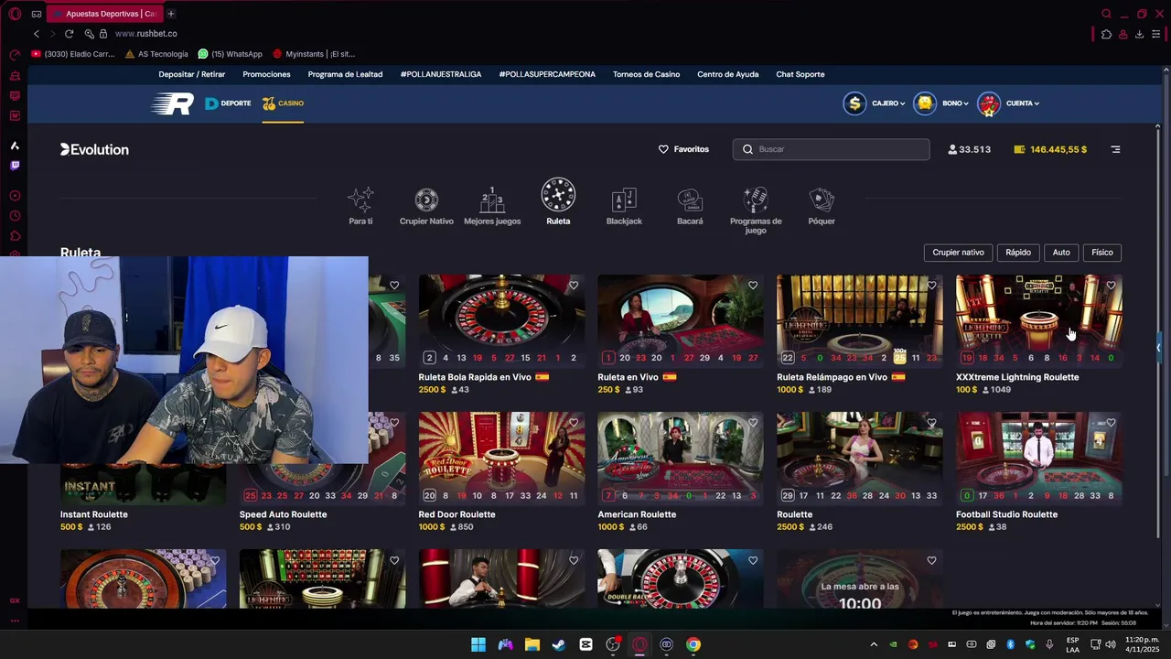The width and height of the screenshot is (1171, 659).
Task: Go back in browser history
Action: (36, 34)
